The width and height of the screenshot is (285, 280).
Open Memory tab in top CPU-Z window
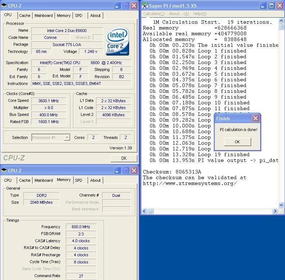pos(64,15)
